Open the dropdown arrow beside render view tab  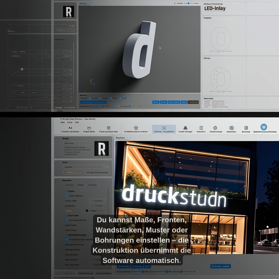(x=131, y=138)
